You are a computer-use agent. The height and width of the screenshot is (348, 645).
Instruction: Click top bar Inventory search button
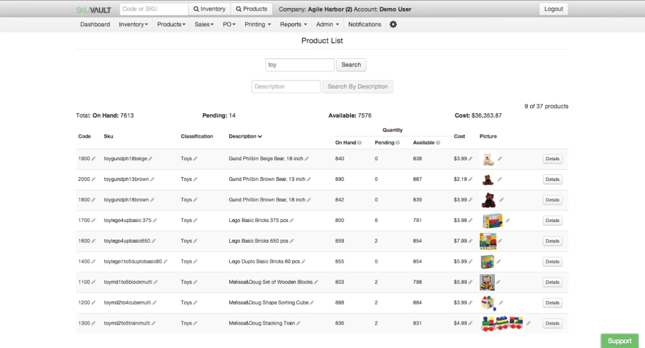pos(210,9)
